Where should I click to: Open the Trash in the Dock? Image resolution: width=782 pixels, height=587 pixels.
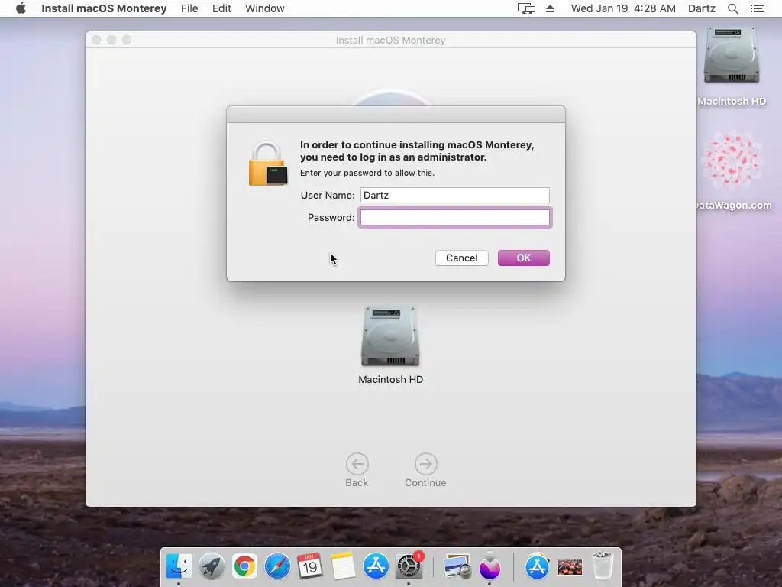[x=603, y=566]
